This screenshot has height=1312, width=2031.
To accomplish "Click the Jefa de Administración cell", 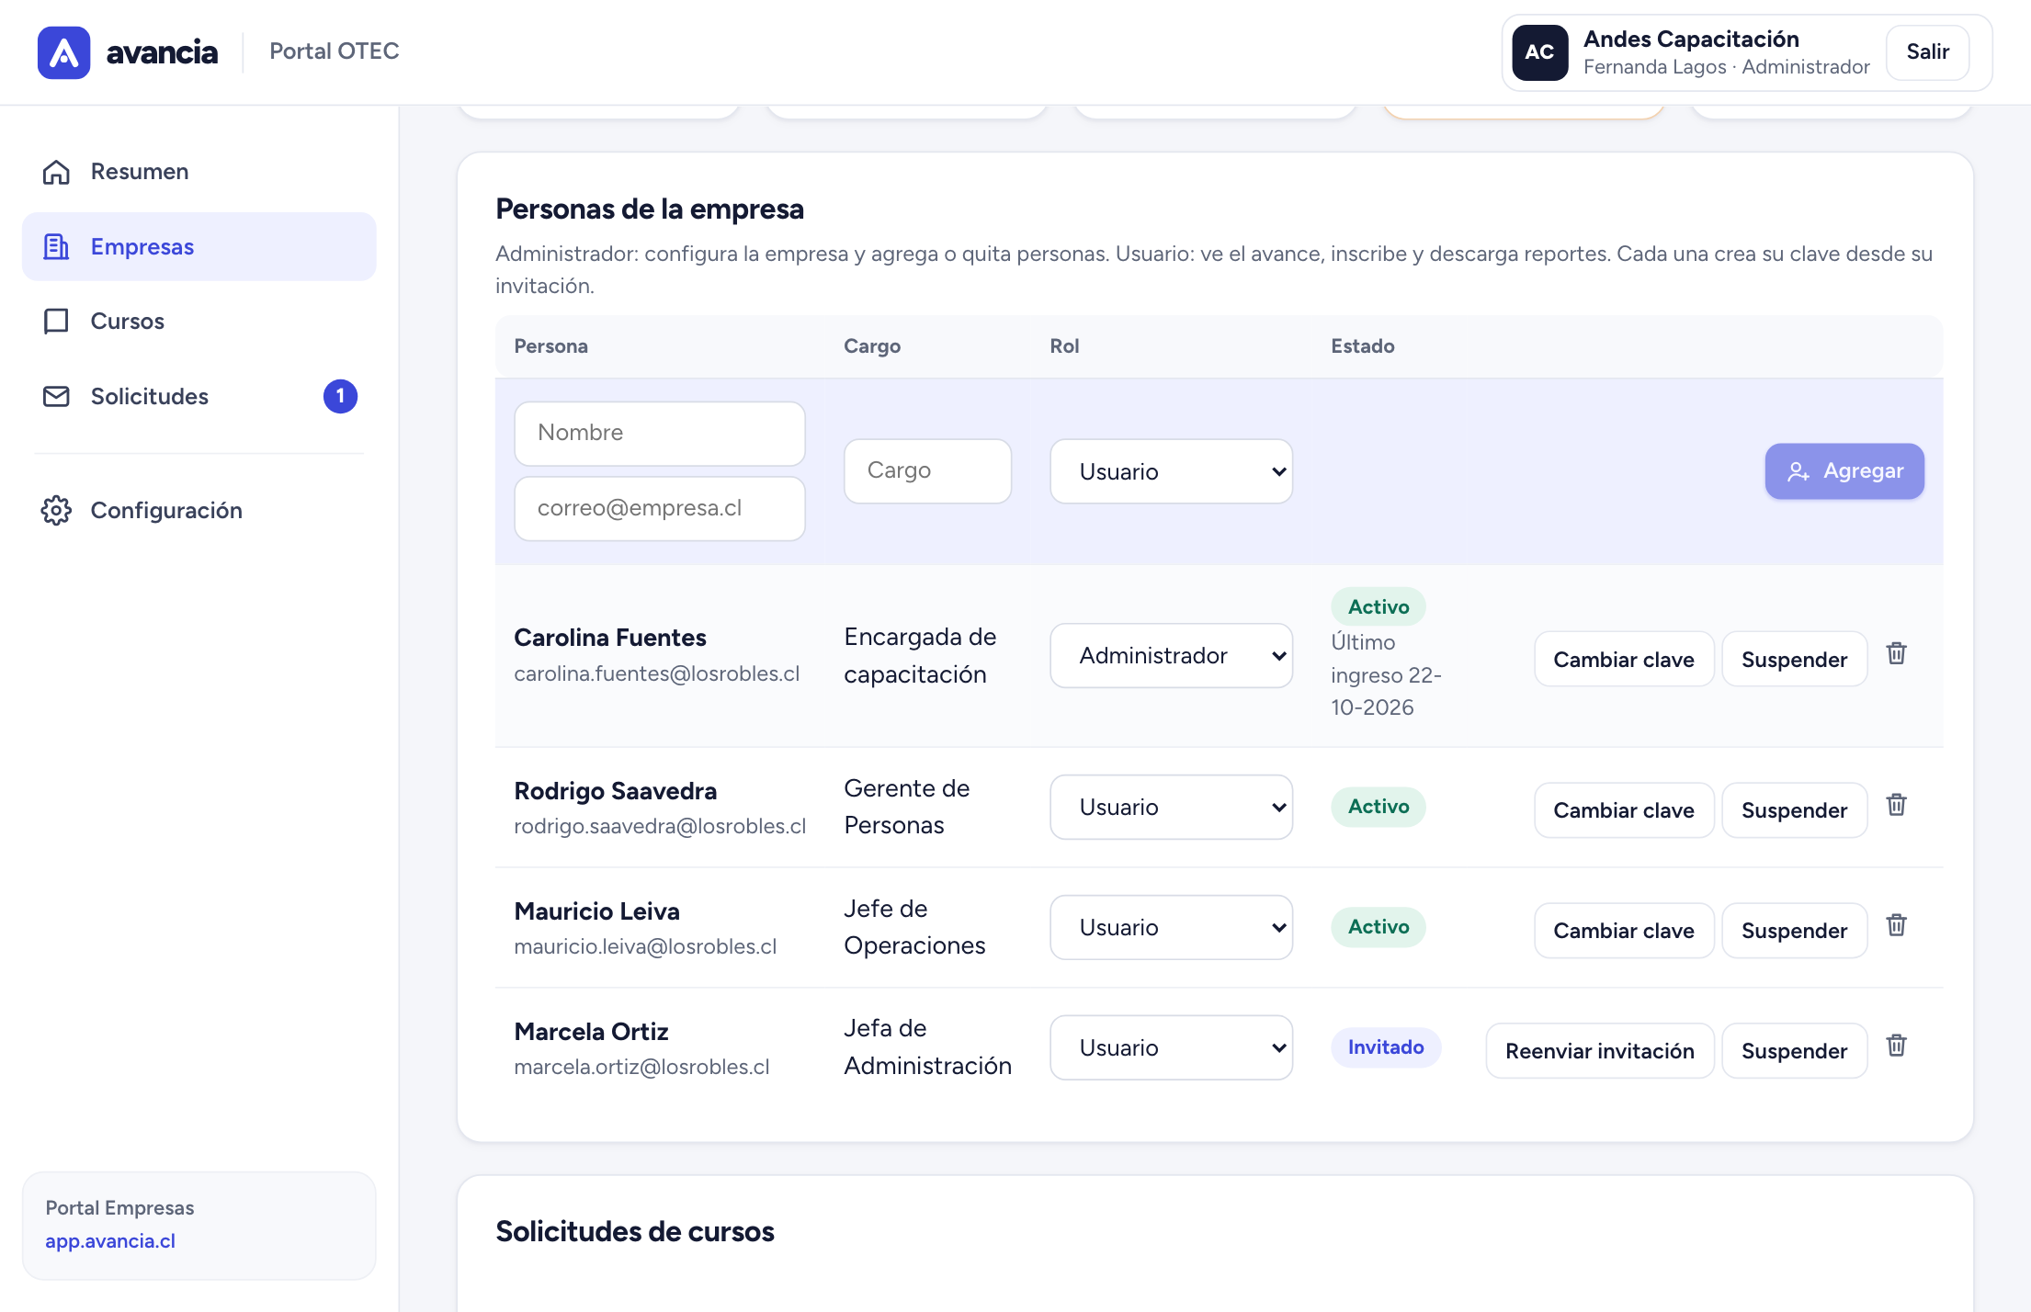I will (928, 1047).
